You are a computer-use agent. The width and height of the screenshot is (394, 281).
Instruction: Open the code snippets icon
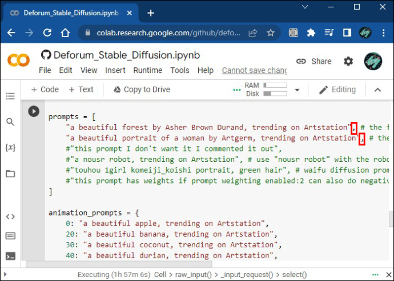point(10,217)
